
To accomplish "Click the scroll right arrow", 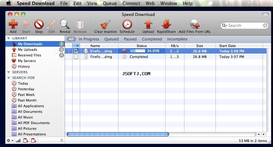I will click(x=264, y=134).
